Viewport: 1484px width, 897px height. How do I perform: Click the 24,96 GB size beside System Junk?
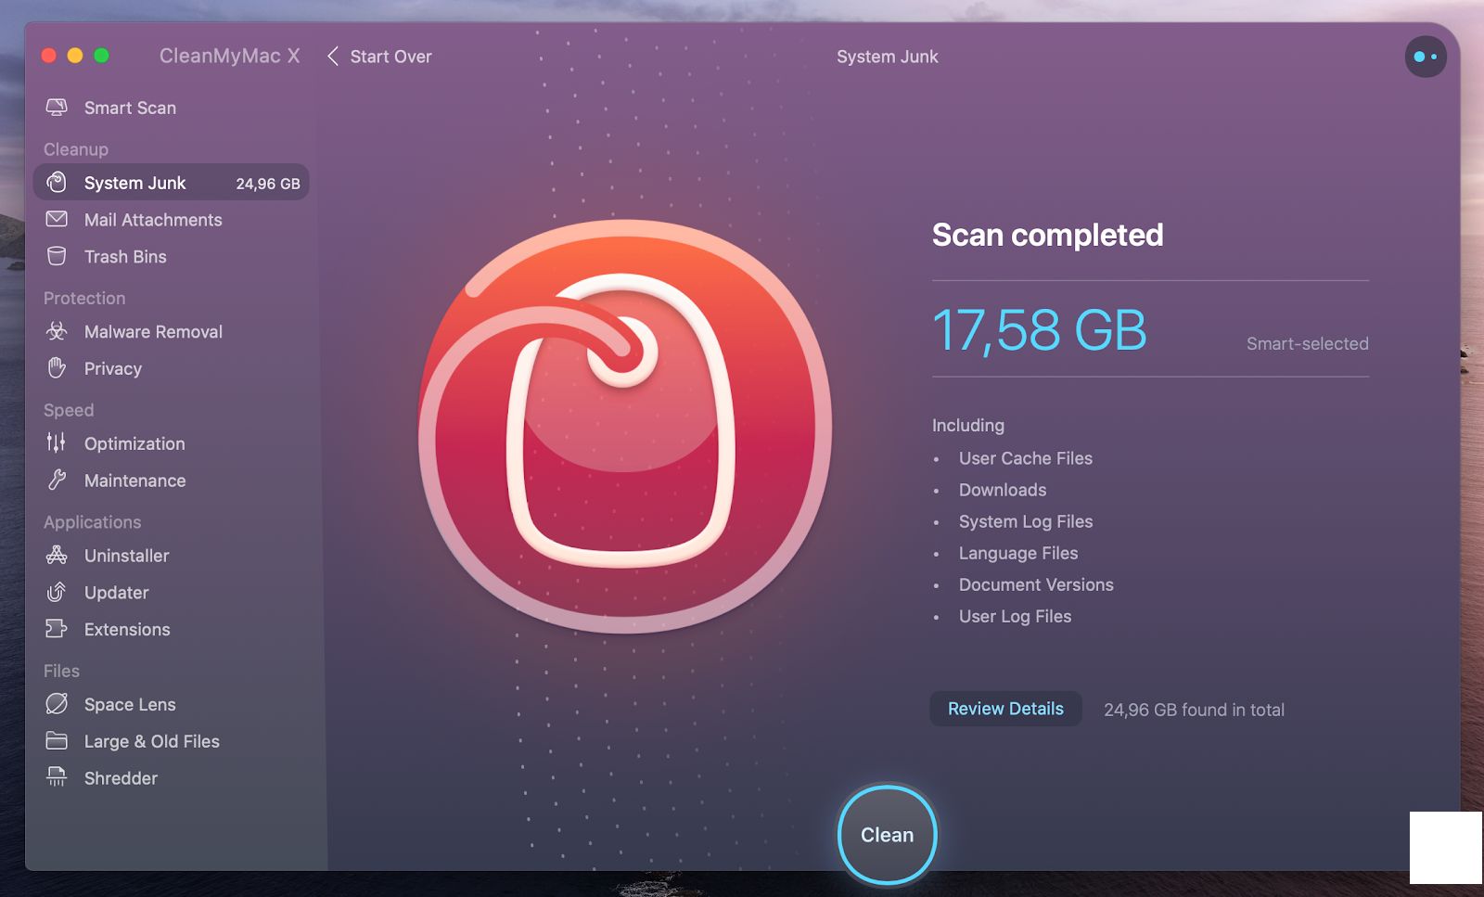pos(268,184)
